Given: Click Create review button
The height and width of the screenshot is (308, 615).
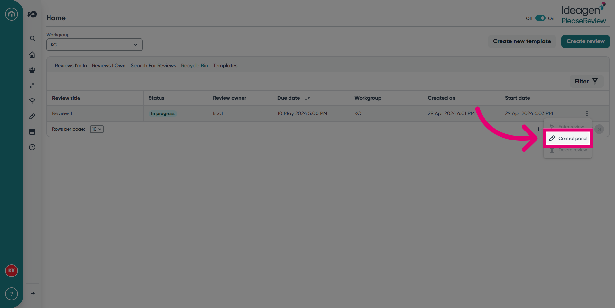Looking at the screenshot, I should (x=585, y=41).
